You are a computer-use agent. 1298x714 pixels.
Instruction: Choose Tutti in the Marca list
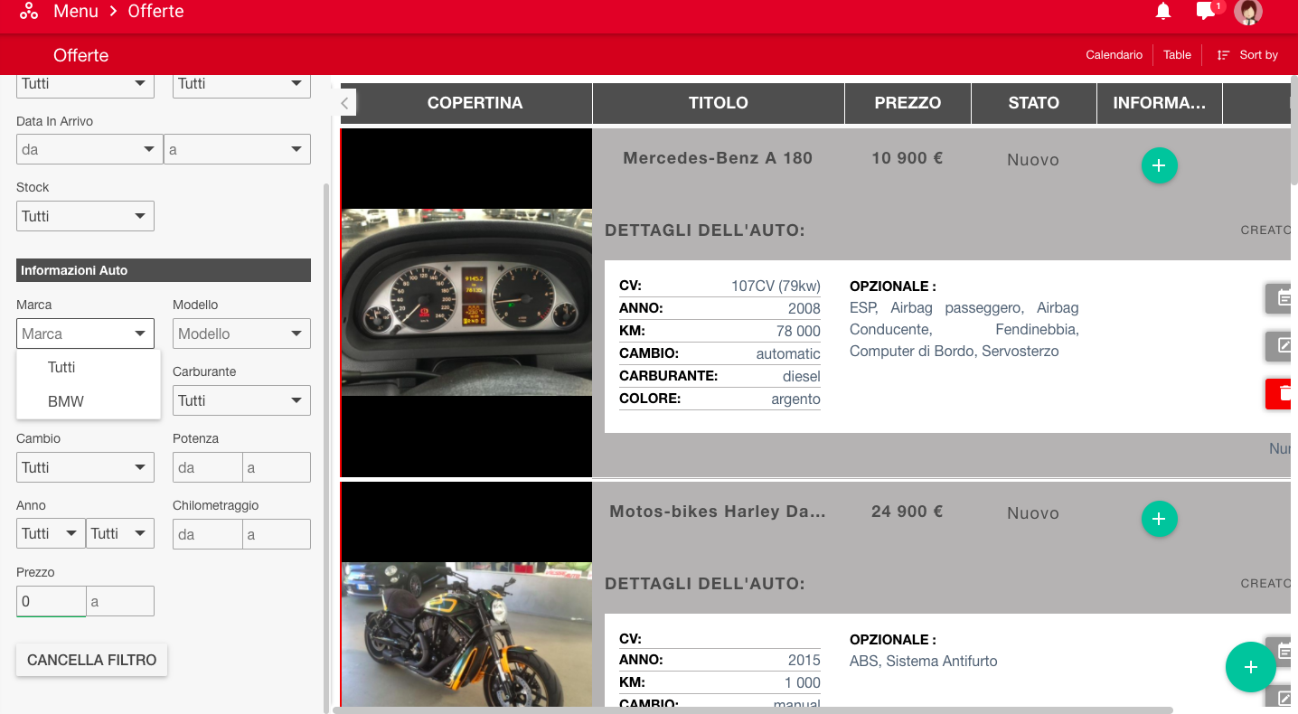coord(61,367)
